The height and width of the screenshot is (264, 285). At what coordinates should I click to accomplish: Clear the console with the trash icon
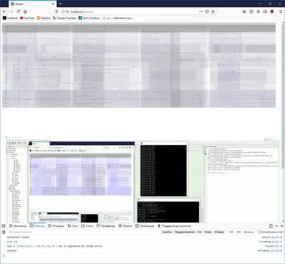pyautogui.click(x=4, y=232)
